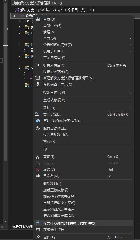
Task: Open the Qt submenu arrow
Action: (130, 149)
